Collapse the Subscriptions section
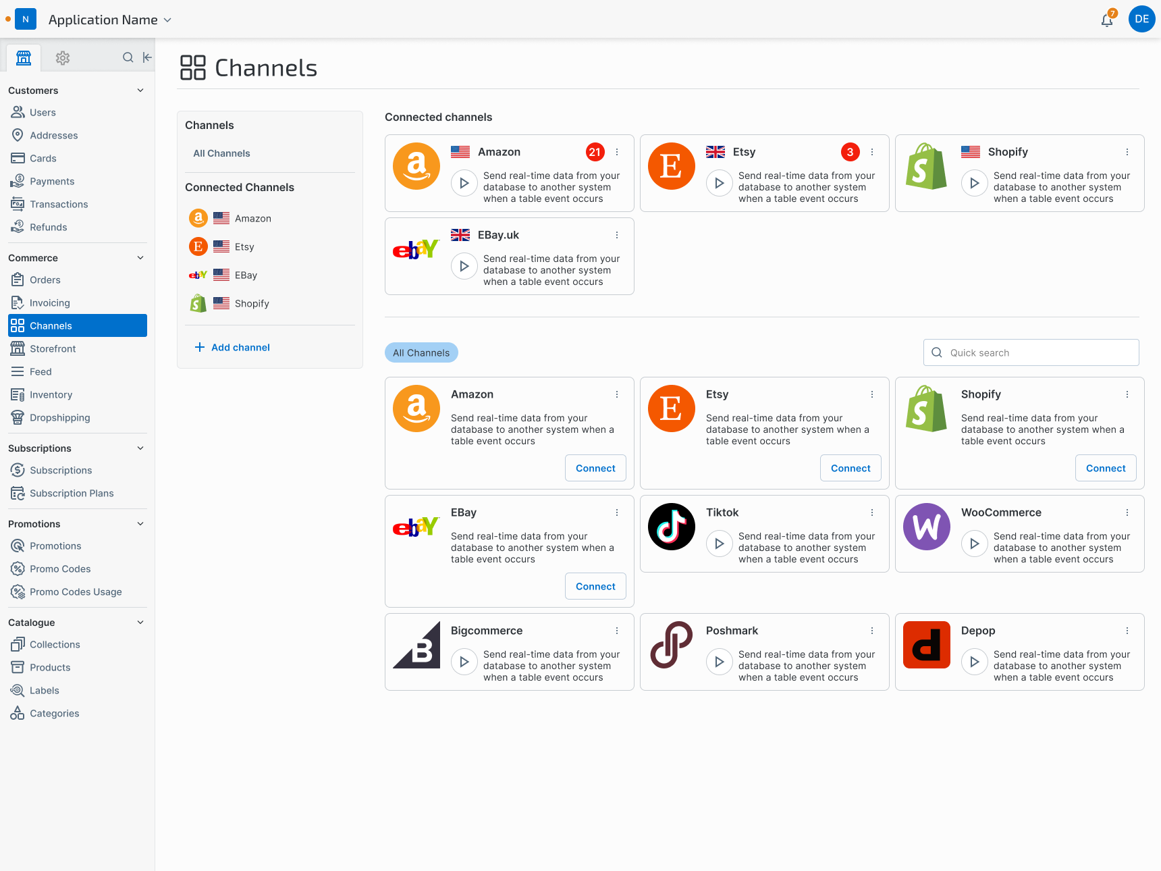This screenshot has height=871, width=1161. [x=140, y=448]
